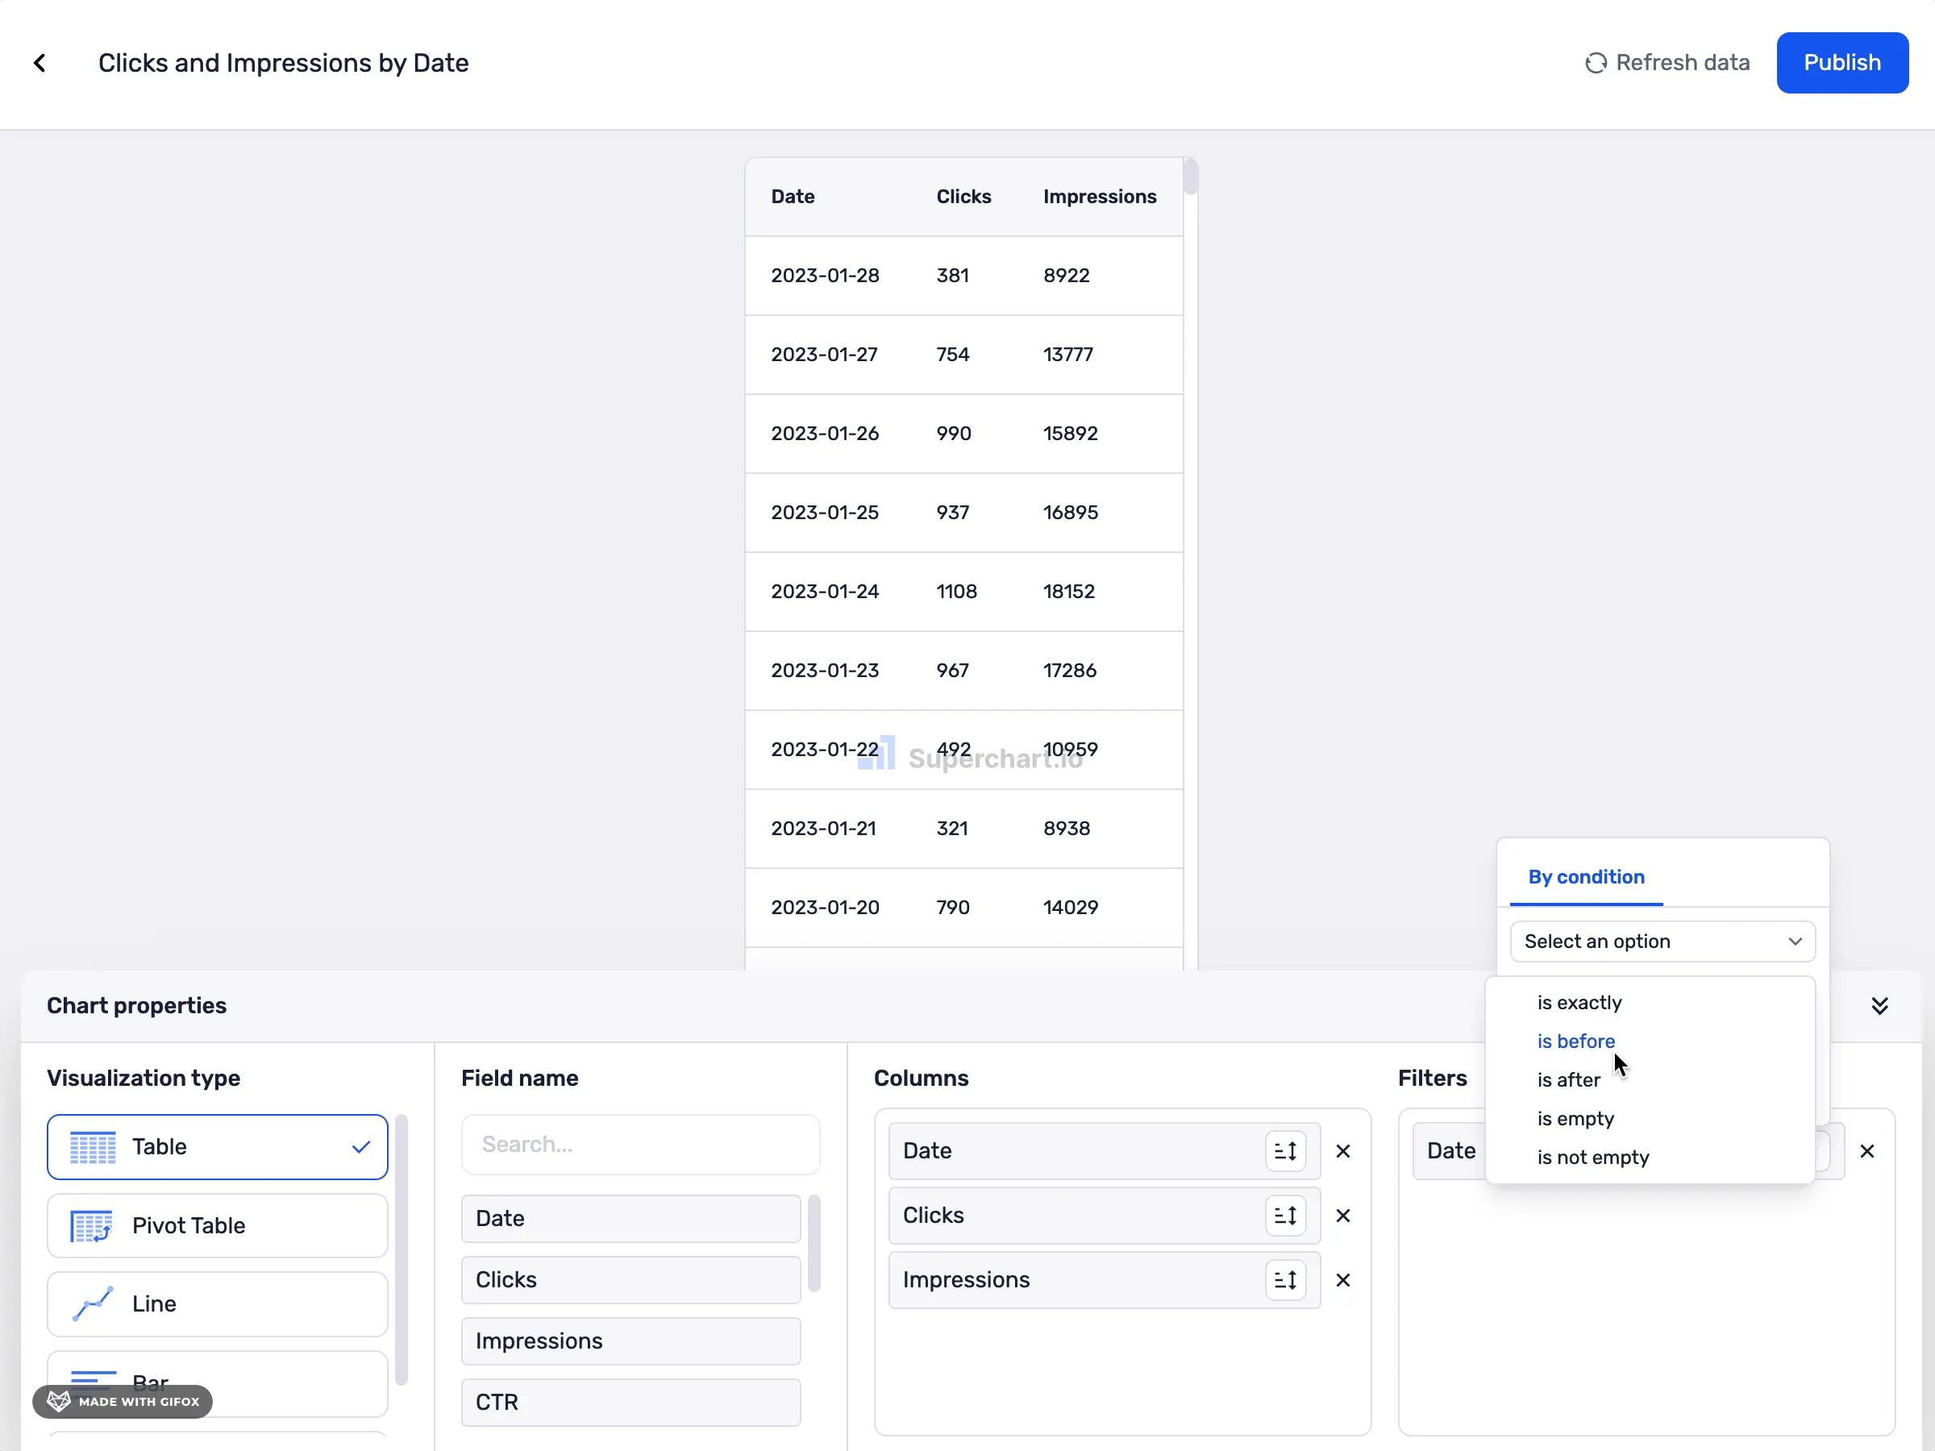Remove the Date column with its X
The image size is (1935, 1451).
click(1342, 1150)
